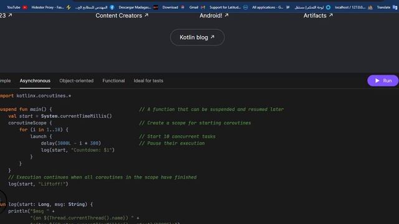The image size is (399, 224).
Task: Open the Hidester Proxy bookmark
Action: pyautogui.click(x=51, y=7)
